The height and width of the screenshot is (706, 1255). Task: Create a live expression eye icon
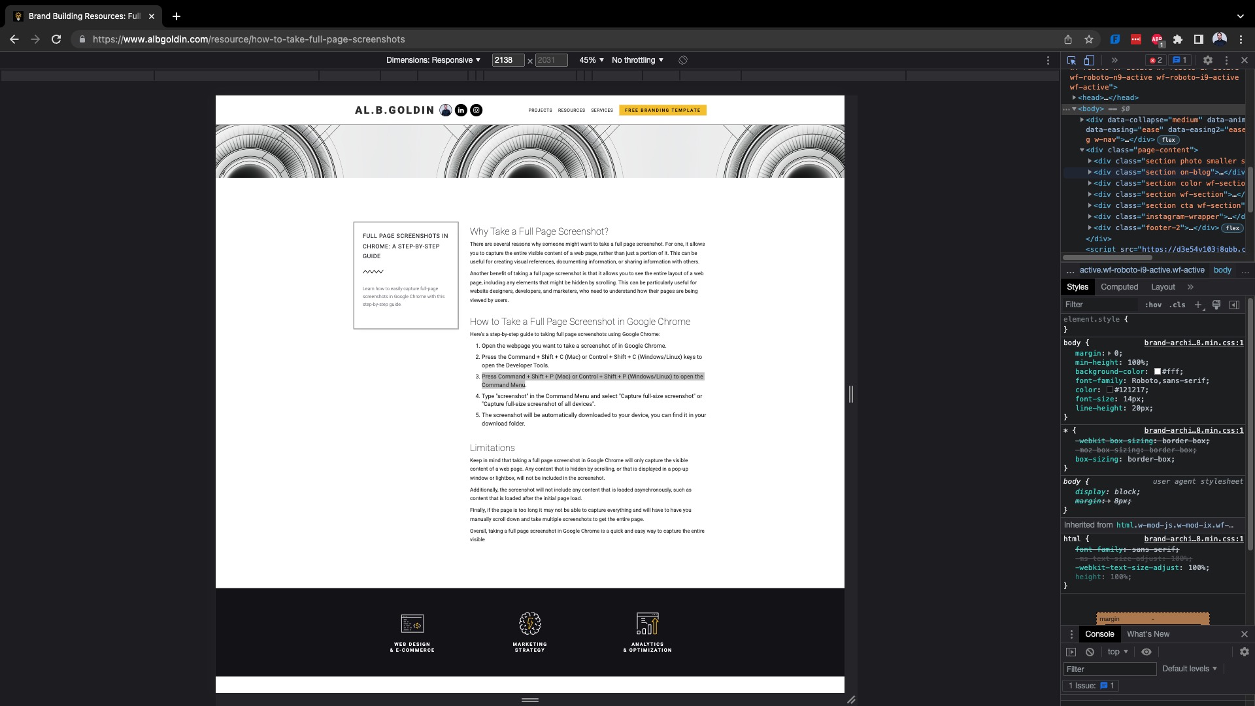(x=1146, y=652)
